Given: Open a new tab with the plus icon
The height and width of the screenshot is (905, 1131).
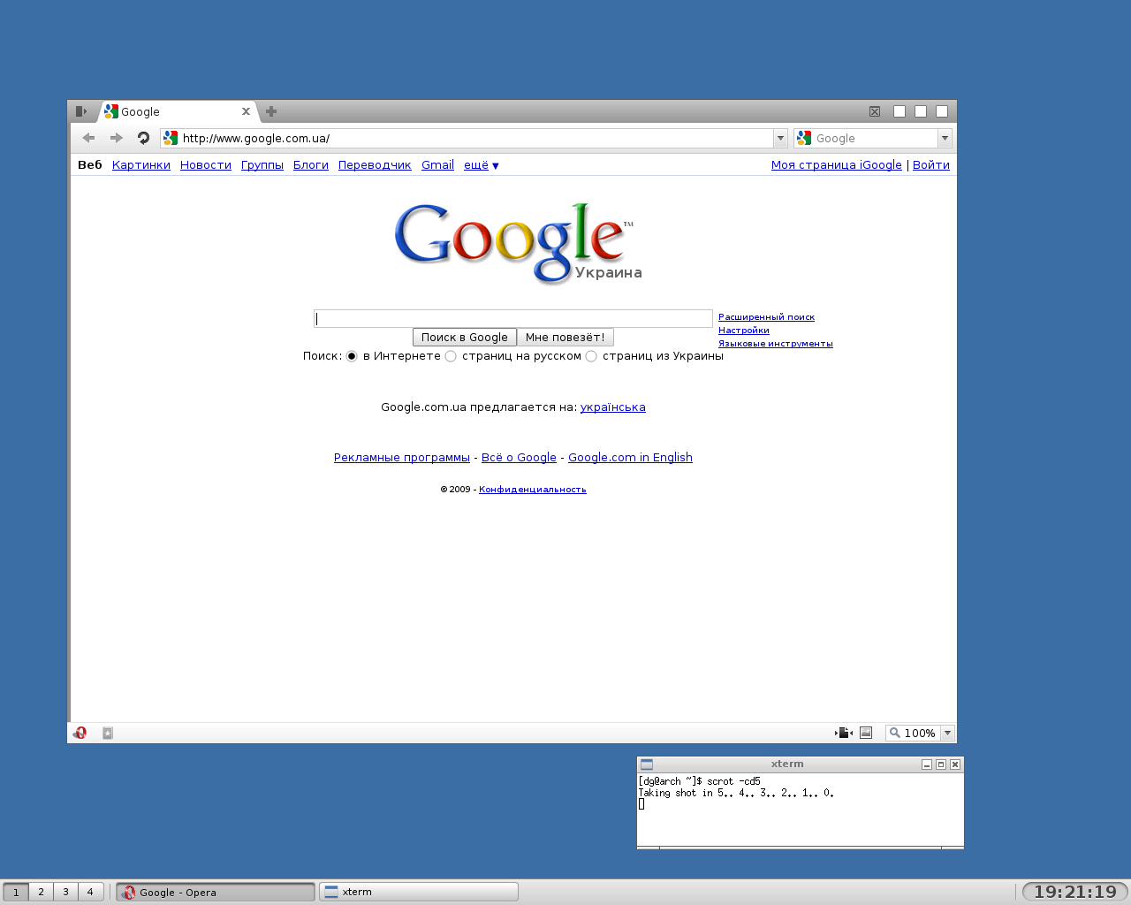Looking at the screenshot, I should pyautogui.click(x=271, y=111).
